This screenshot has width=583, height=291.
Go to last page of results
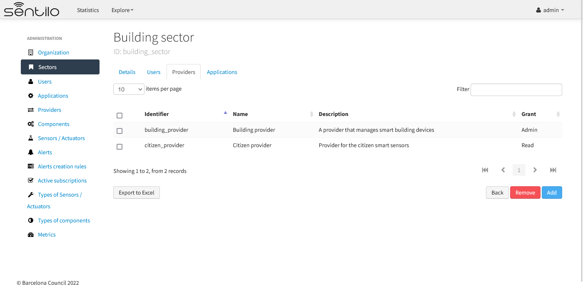(x=553, y=170)
